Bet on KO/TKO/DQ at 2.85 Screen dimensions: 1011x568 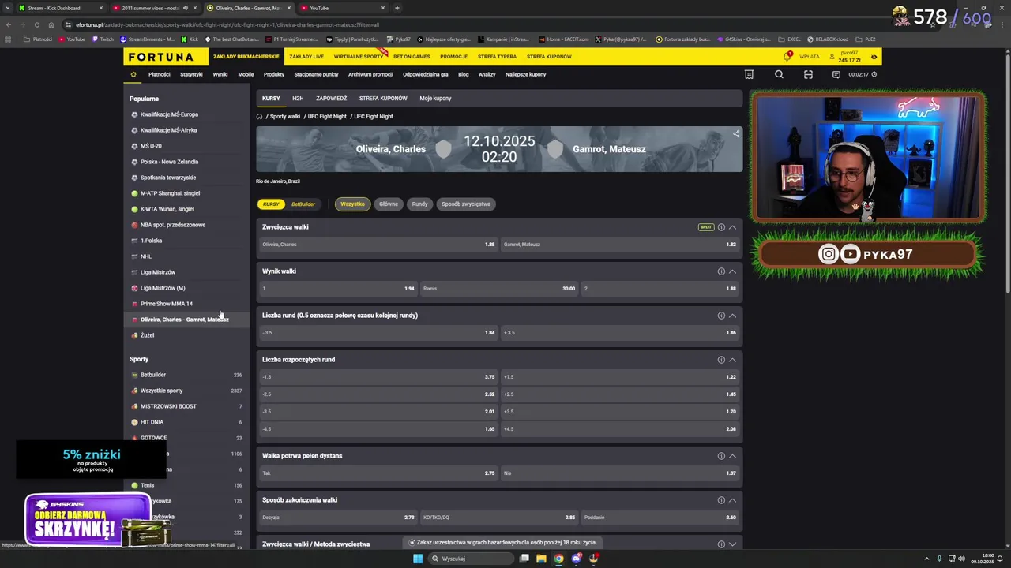[499, 518]
